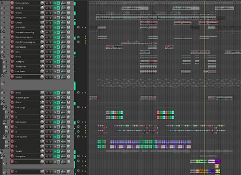Collapse the Low squeals folder
This screenshot has height=175, width=241.
(x=4, y=136)
